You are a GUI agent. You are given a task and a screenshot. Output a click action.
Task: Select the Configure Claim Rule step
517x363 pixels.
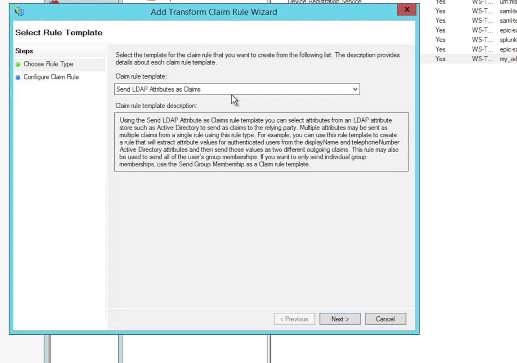point(51,77)
